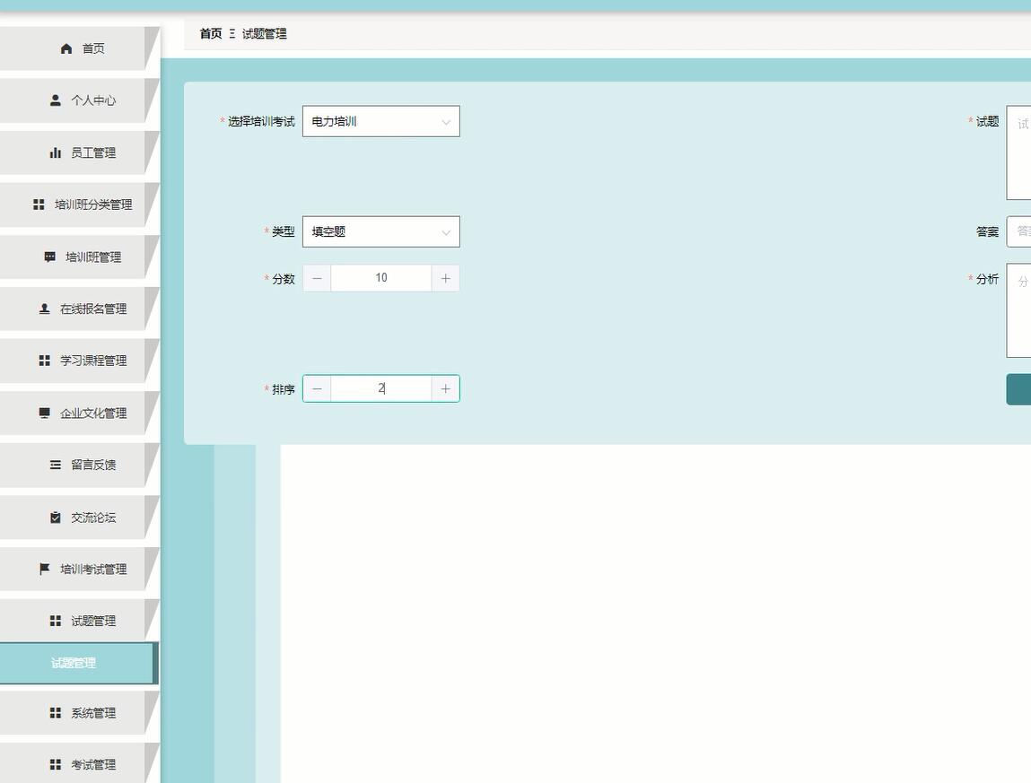The image size is (1031, 783).
Task: Click the 排序 number field showing 2
Action: tap(380, 388)
